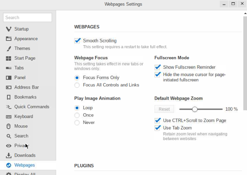The width and height of the screenshot is (247, 175).
Task: Click the Startup V icon
Action: point(8,29)
